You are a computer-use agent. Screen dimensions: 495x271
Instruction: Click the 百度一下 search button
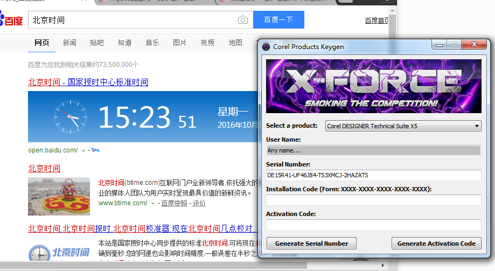[x=278, y=19]
